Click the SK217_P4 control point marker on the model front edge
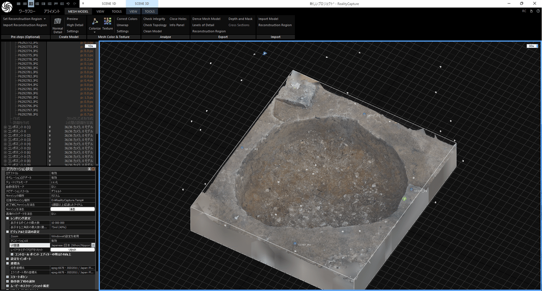The height and width of the screenshot is (291, 542). tap(295, 244)
